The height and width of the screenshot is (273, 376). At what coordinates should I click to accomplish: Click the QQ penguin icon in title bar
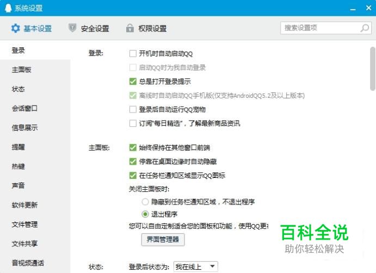click(x=8, y=8)
